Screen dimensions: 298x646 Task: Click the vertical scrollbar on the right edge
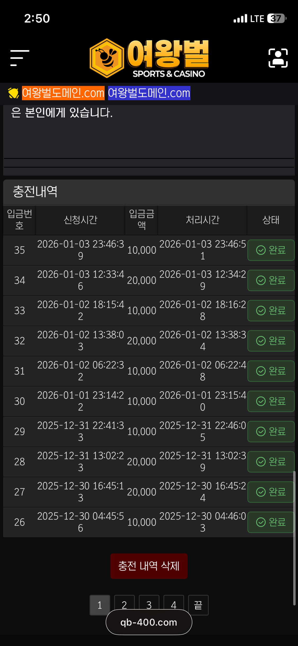coord(294,538)
